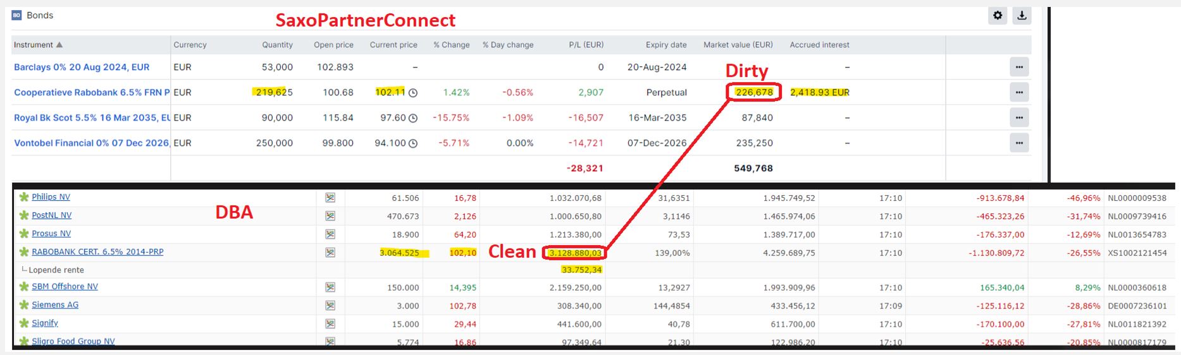Click clock icon beside Royal Bk Scot price
This screenshot has width=1181, height=355.
[x=413, y=118]
